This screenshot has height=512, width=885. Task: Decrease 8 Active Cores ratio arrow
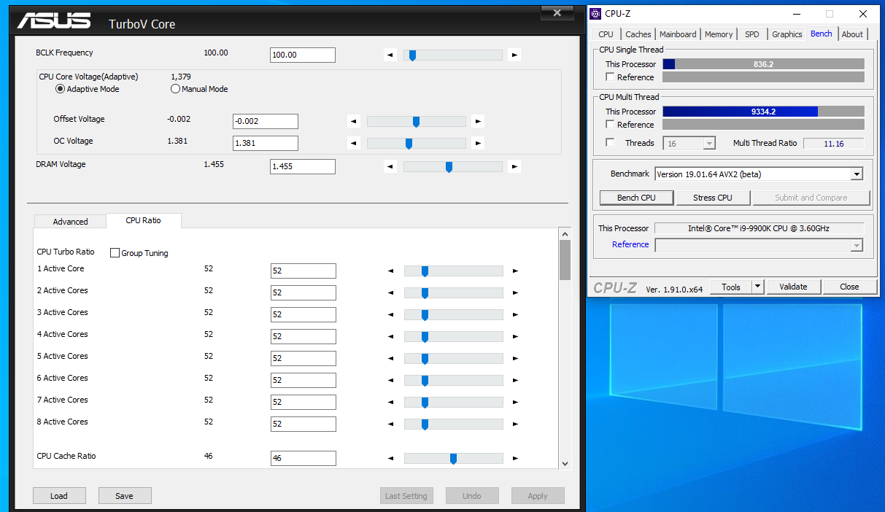(391, 424)
